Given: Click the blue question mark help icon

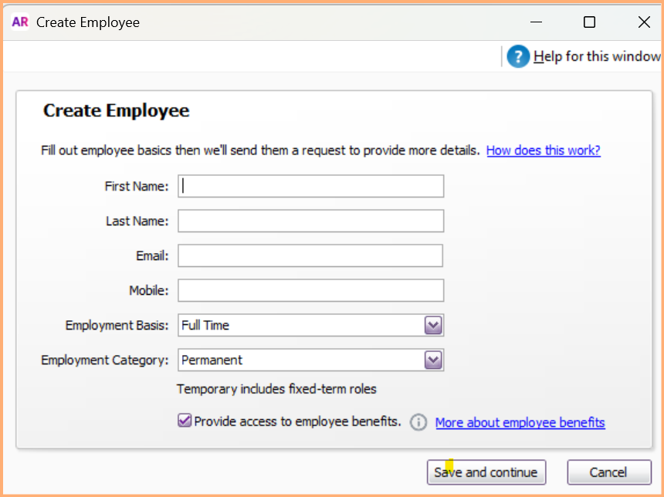Looking at the screenshot, I should (x=518, y=56).
